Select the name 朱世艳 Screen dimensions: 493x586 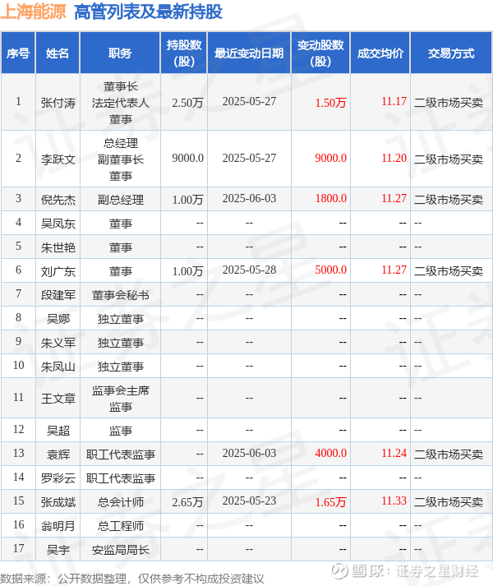click(x=58, y=247)
